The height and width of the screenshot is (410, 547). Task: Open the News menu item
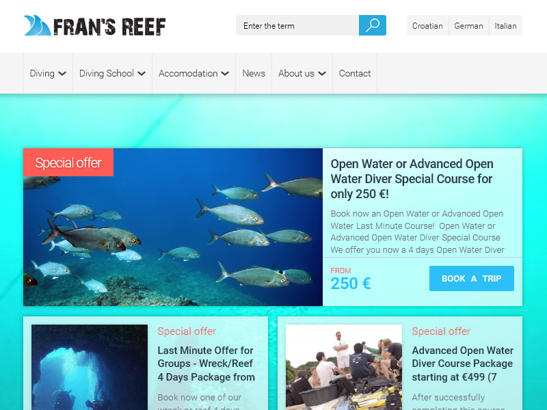click(254, 73)
